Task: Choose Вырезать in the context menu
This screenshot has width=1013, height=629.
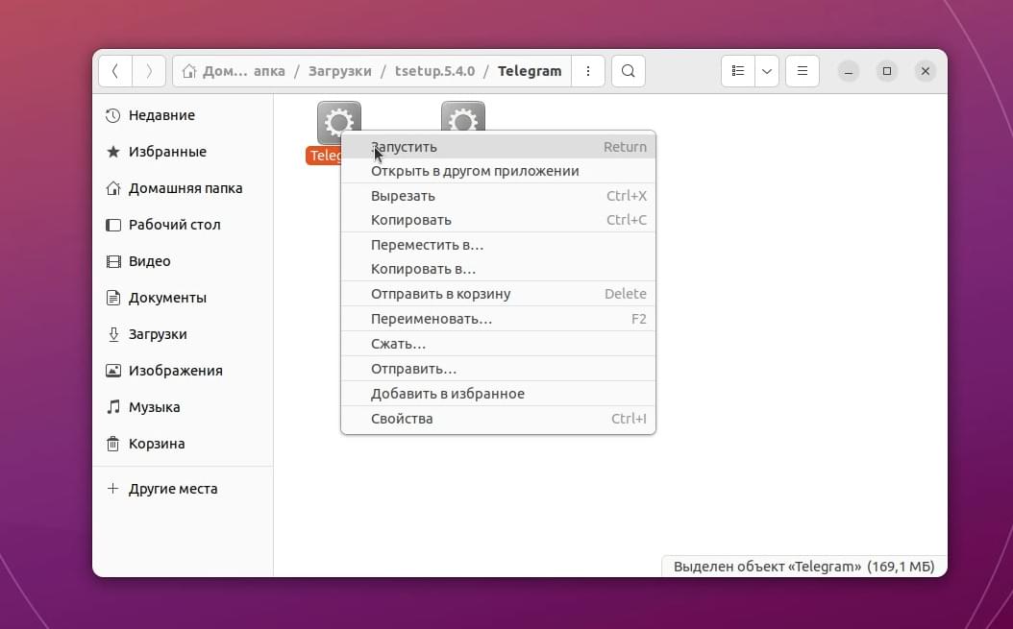Action: pos(498,196)
